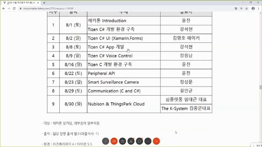262x147 pixels.
Task: Click the 'Smart Surveillance Camera' cell
Action: click(x=124, y=82)
